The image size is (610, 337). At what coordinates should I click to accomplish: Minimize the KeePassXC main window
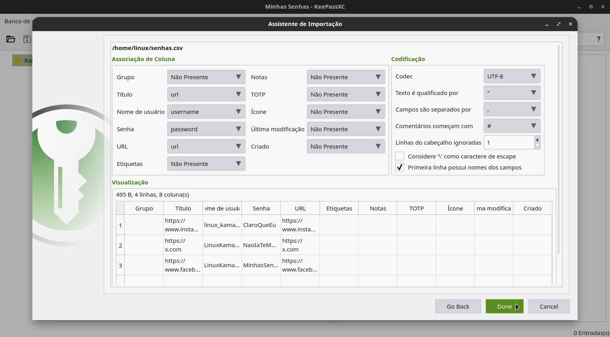tap(579, 7)
